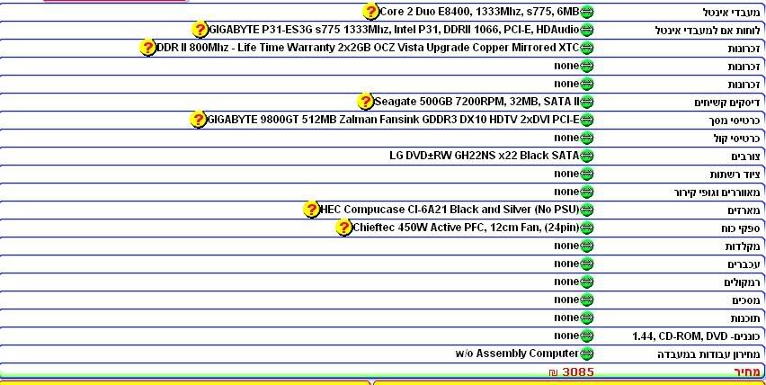Click green swap icon in the ציוד רשתות row
This screenshot has width=766, height=385.
(587, 174)
